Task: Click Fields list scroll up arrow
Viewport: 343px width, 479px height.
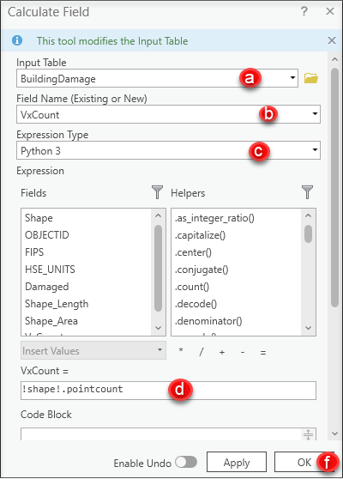Action: 158,215
